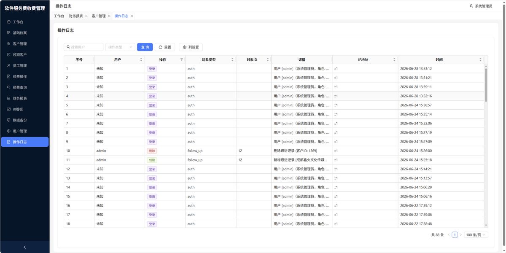Screen dimensions: 506x253
Task: Click 详情 column header
Action: pyautogui.click(x=301, y=60)
